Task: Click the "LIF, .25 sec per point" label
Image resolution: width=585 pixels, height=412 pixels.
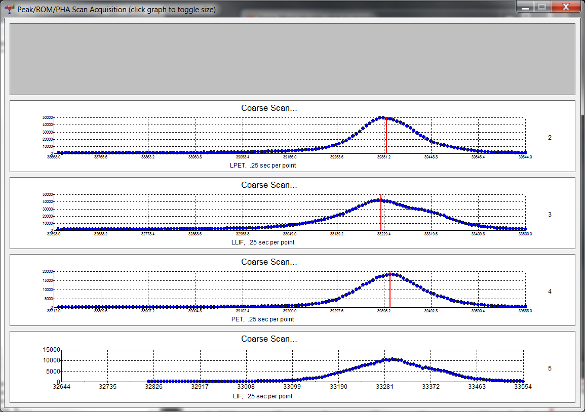Action: pos(262,396)
